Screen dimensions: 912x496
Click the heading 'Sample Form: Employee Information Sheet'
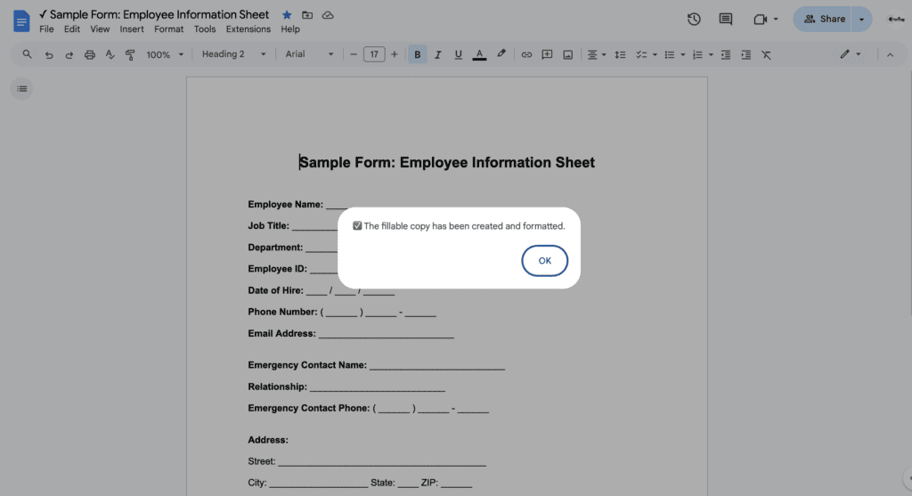(447, 162)
